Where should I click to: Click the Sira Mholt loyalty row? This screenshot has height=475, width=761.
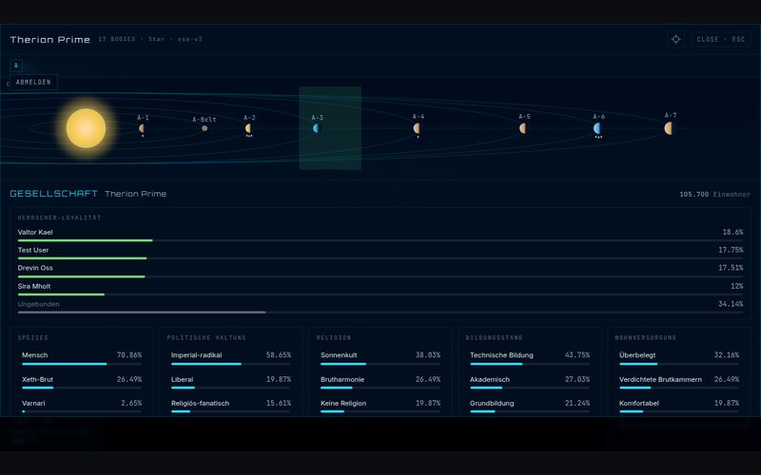pyautogui.click(x=380, y=289)
